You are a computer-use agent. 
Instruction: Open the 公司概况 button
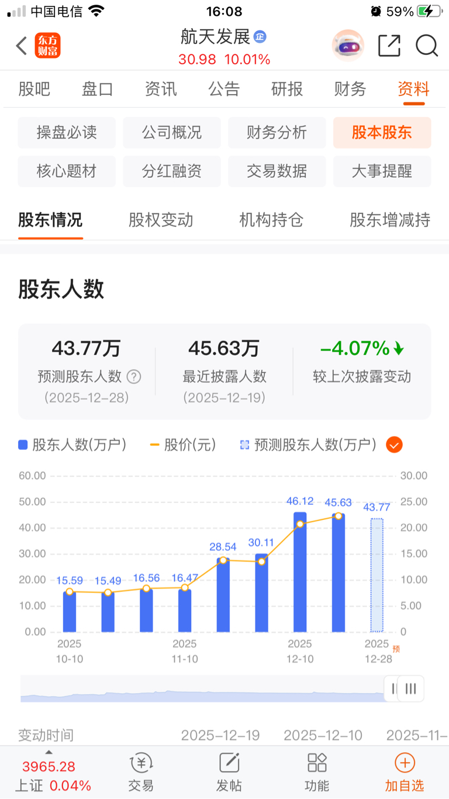[172, 133]
